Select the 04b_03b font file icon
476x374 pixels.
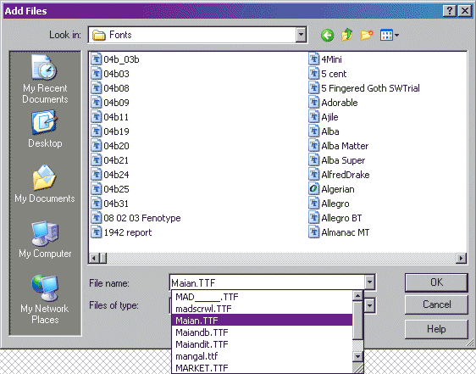(97, 59)
